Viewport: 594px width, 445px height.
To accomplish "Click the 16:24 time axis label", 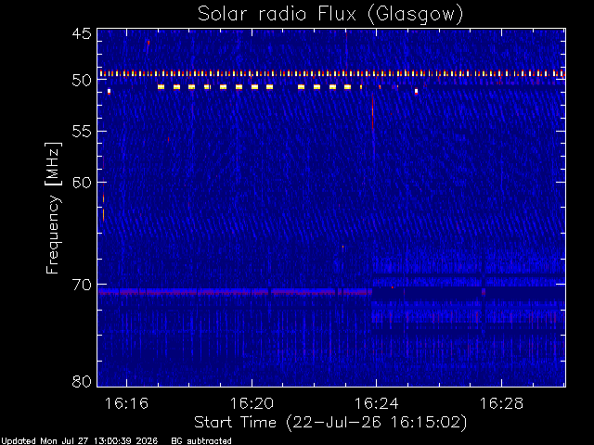I will coord(377,403).
